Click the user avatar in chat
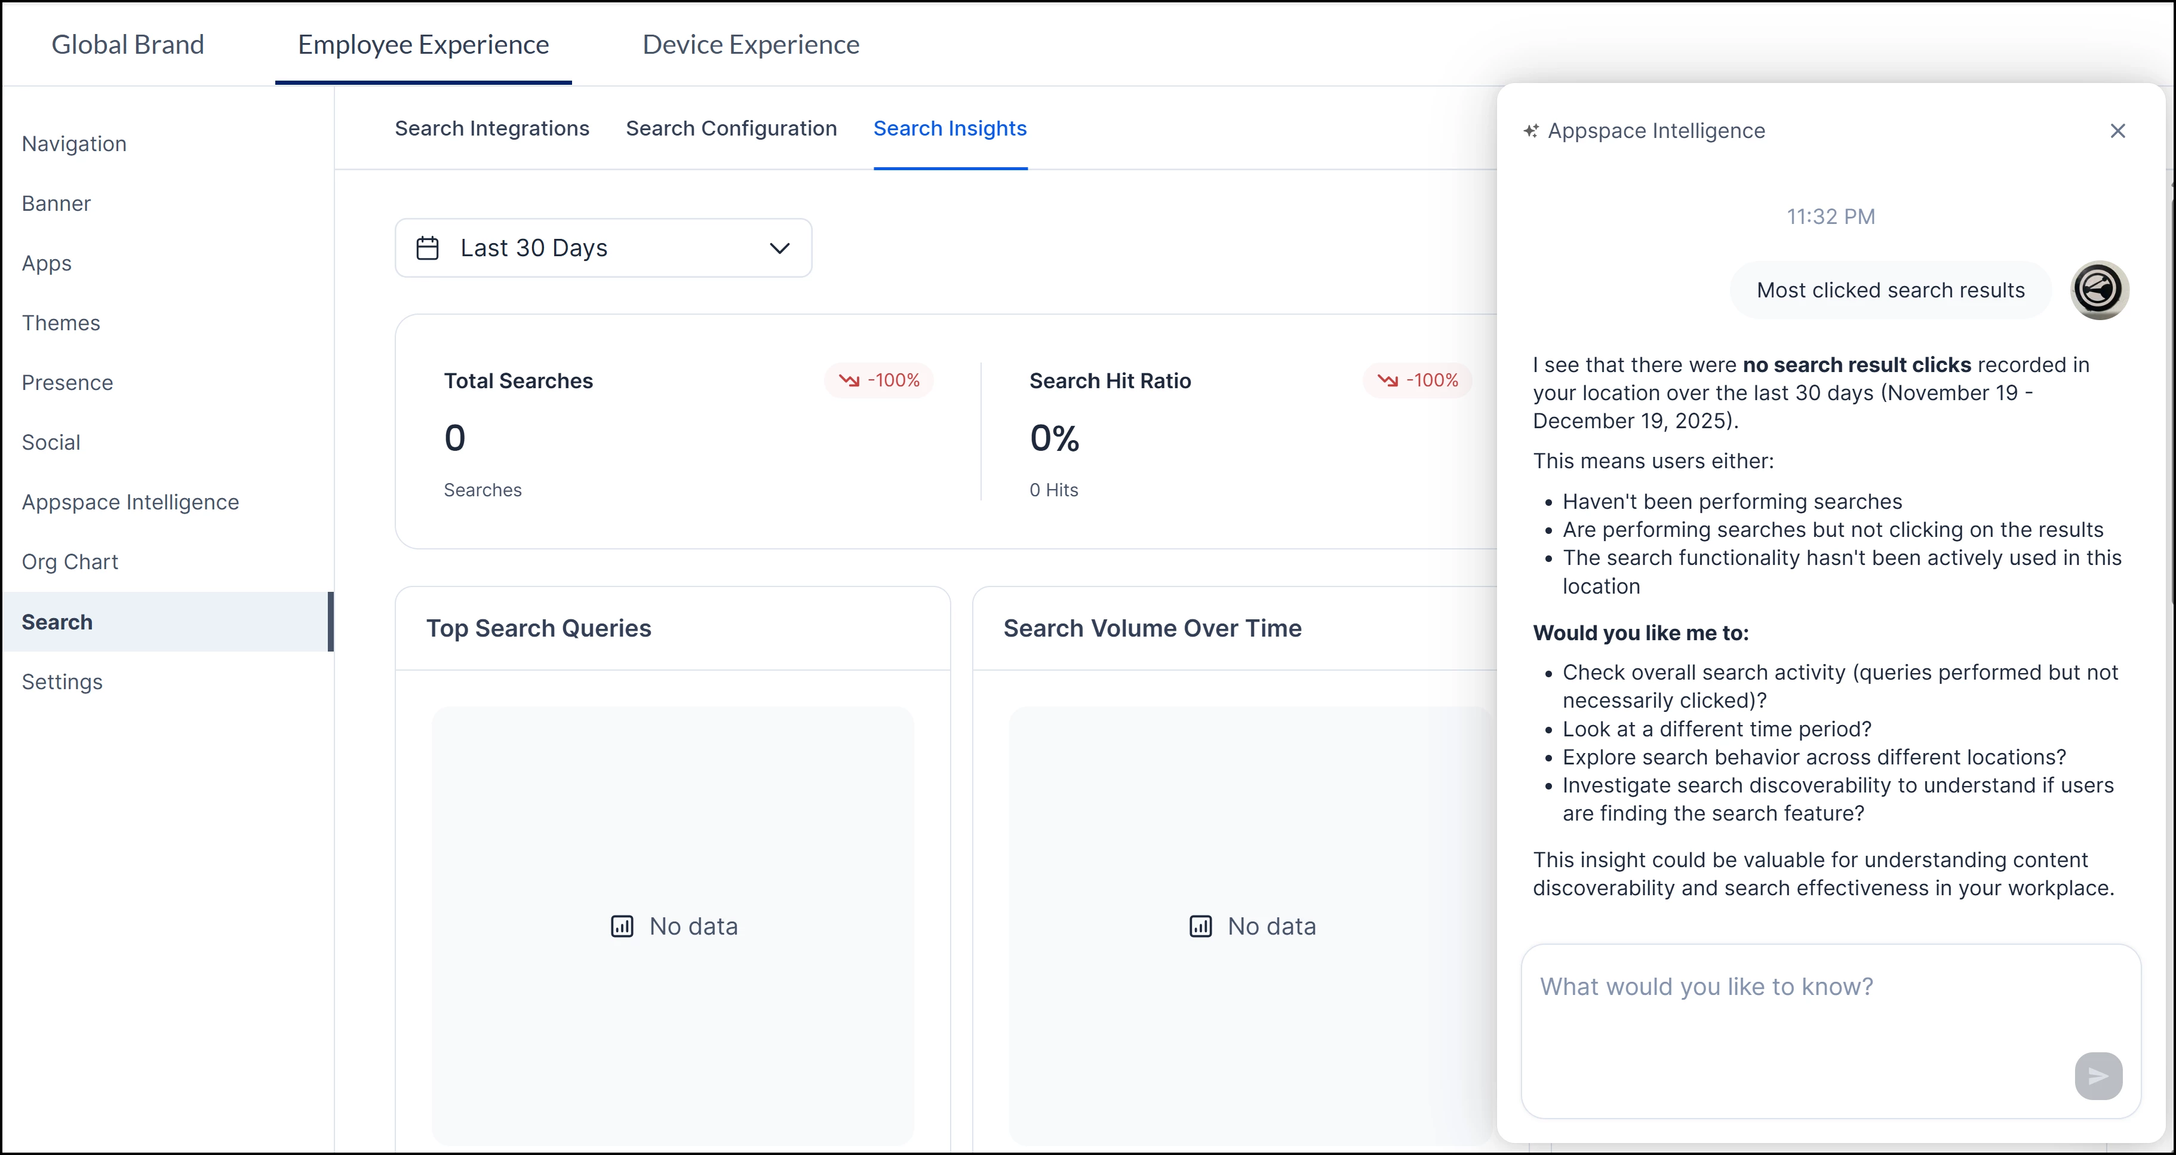The image size is (2176, 1155). (2098, 290)
